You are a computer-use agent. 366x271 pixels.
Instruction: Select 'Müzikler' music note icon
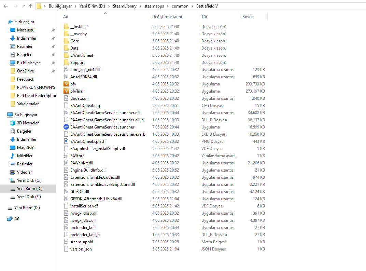13,155
